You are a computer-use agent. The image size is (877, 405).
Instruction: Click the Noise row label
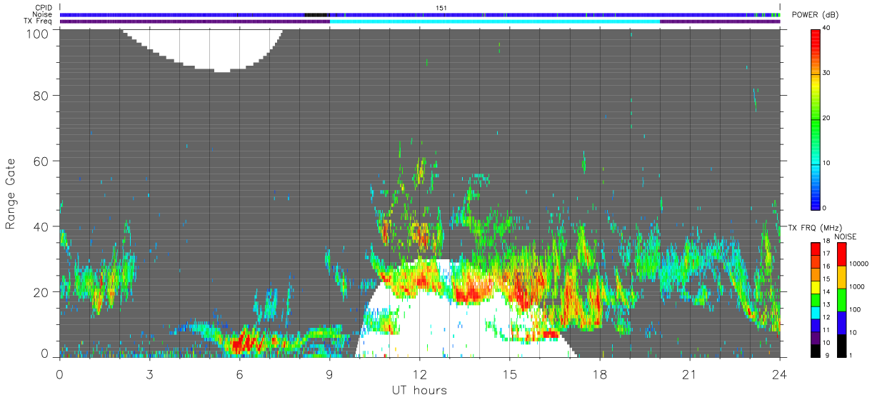(x=43, y=14)
